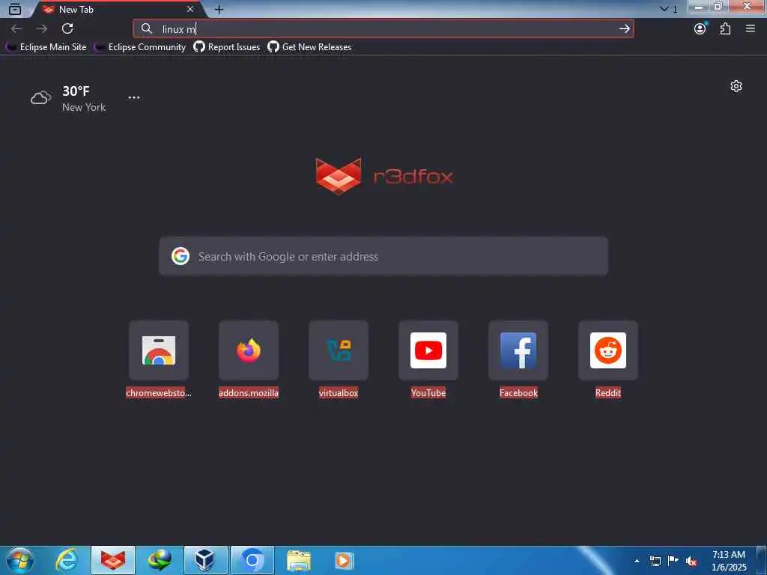Open Facebook shortcut tile
Viewport: 767px width, 575px height.
[518, 350]
